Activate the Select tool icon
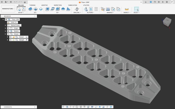 pos(136,9)
